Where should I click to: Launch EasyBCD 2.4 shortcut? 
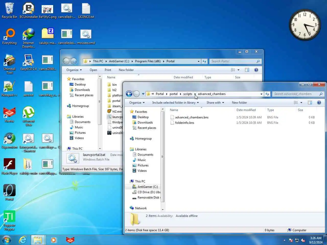29,63
